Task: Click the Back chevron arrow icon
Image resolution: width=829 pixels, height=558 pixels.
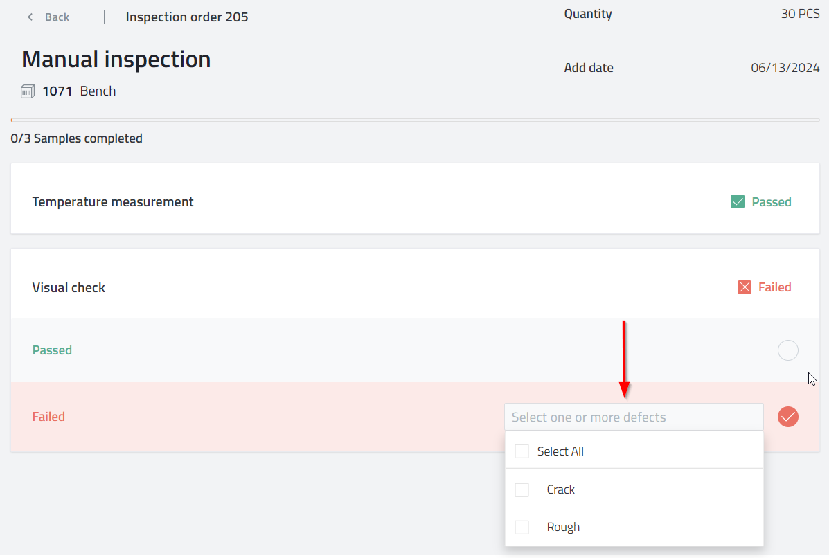Action: click(30, 17)
